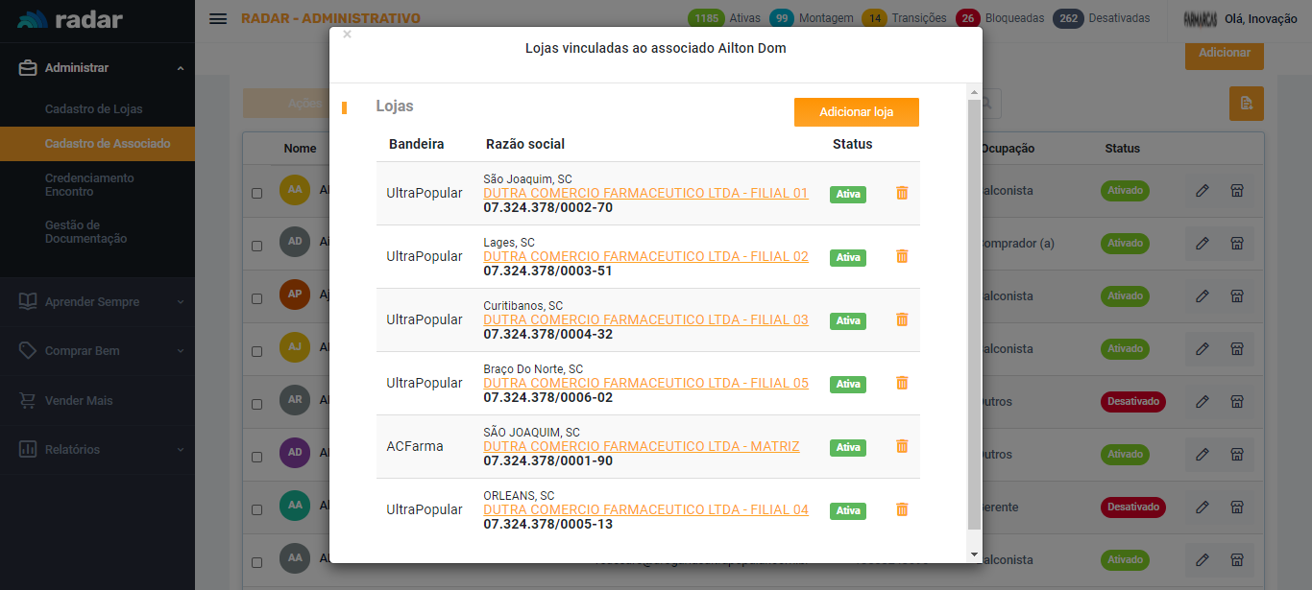This screenshot has height=590, width=1312.
Task: Open Cadastro de Lojas in sidebar
Action: (x=93, y=109)
